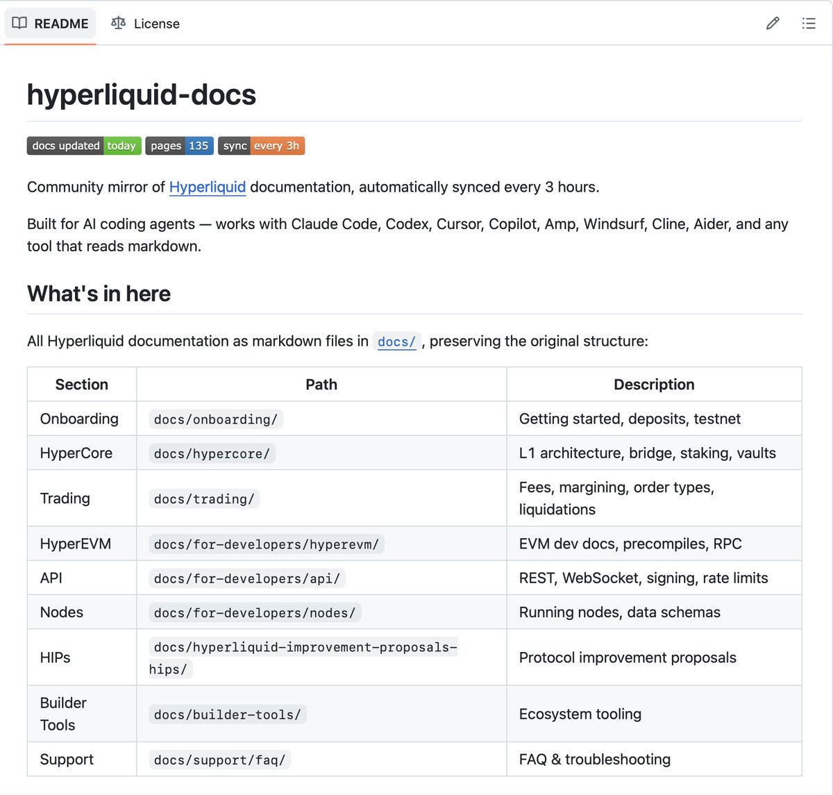Open the docs/ folder link
Screen dimensions: 833x795
pos(396,342)
